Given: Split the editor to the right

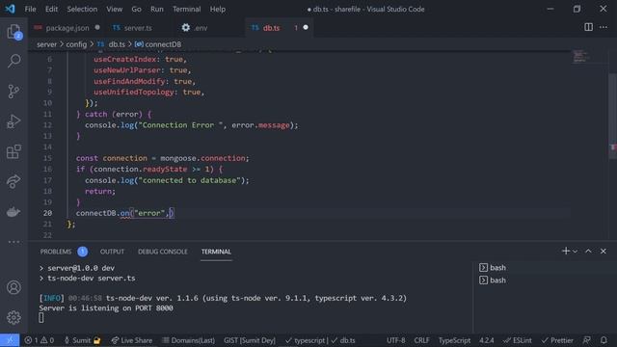Looking at the screenshot, I should click(x=588, y=27).
